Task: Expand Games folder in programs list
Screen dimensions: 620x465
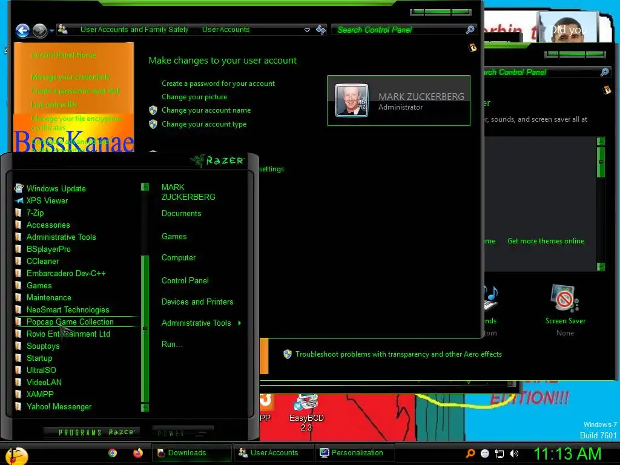Action: click(39, 286)
